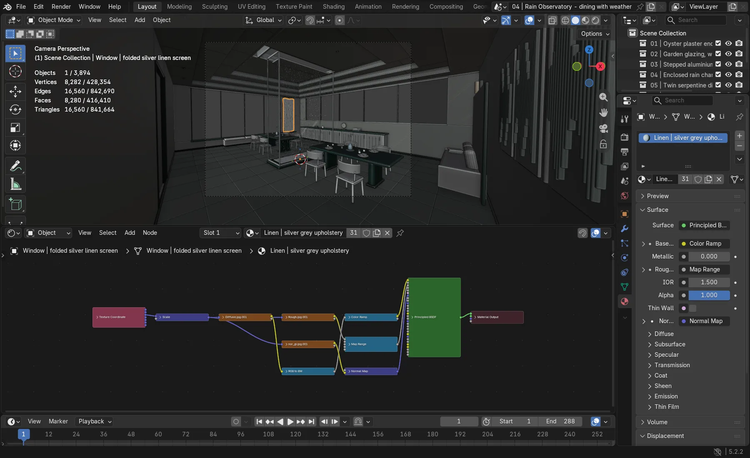Open the Material properties tab
The image size is (750, 458).
(624, 301)
